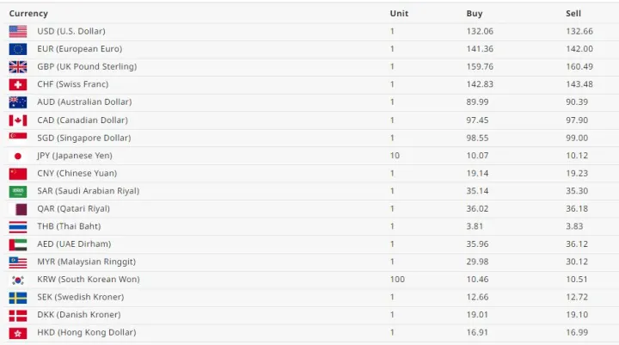Select the THB (Thai Baht) label
This screenshot has height=345, width=619.
click(x=69, y=226)
